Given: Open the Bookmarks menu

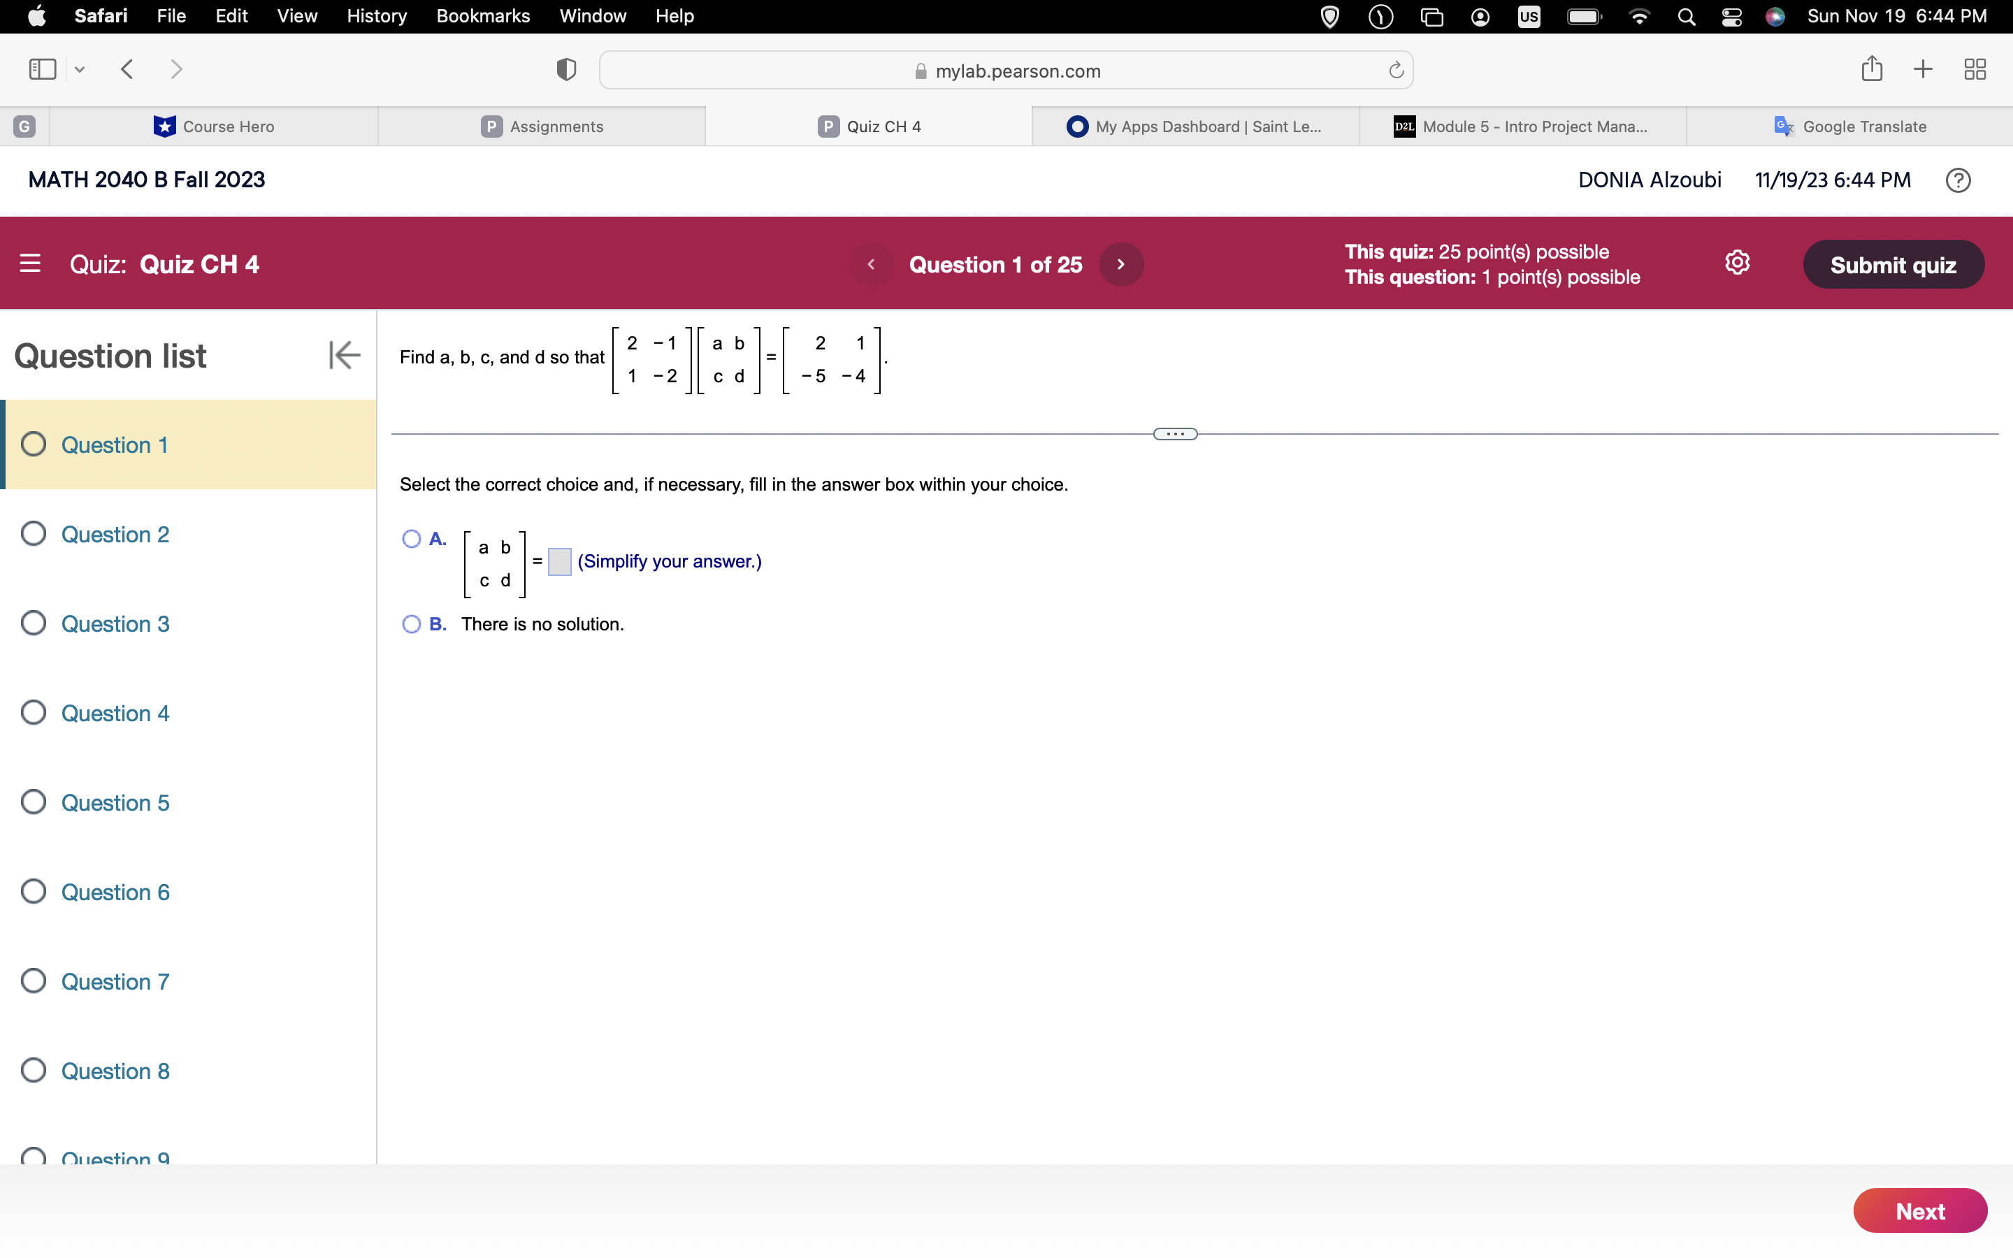Looking at the screenshot, I should (x=482, y=16).
